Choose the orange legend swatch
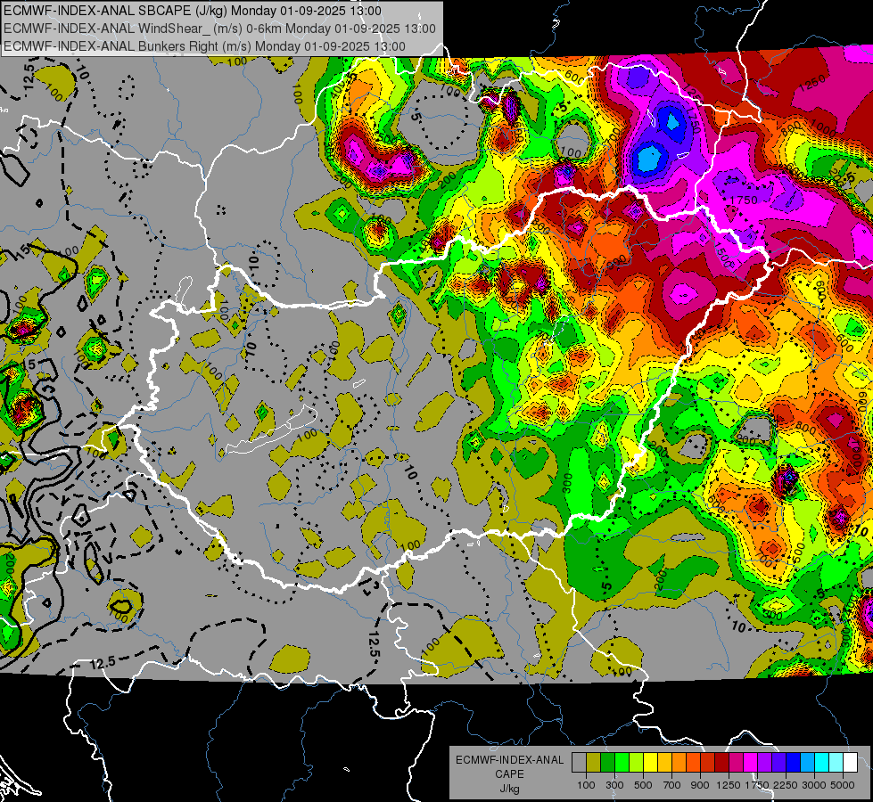Viewport: 873px width, 802px height. click(679, 763)
